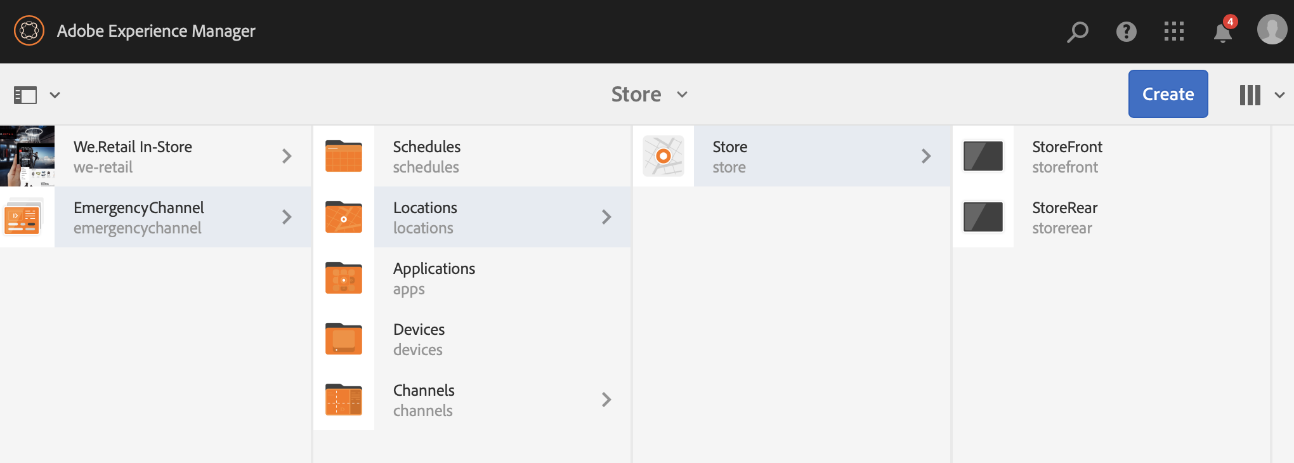Image resolution: width=1294 pixels, height=463 pixels.
Task: Click the help question mark icon
Action: [x=1126, y=31]
